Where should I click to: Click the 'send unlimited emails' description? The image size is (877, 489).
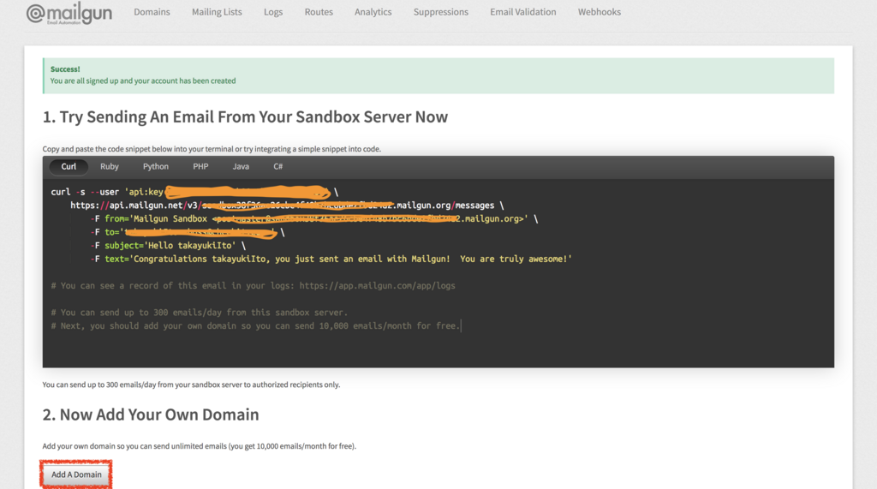click(199, 446)
